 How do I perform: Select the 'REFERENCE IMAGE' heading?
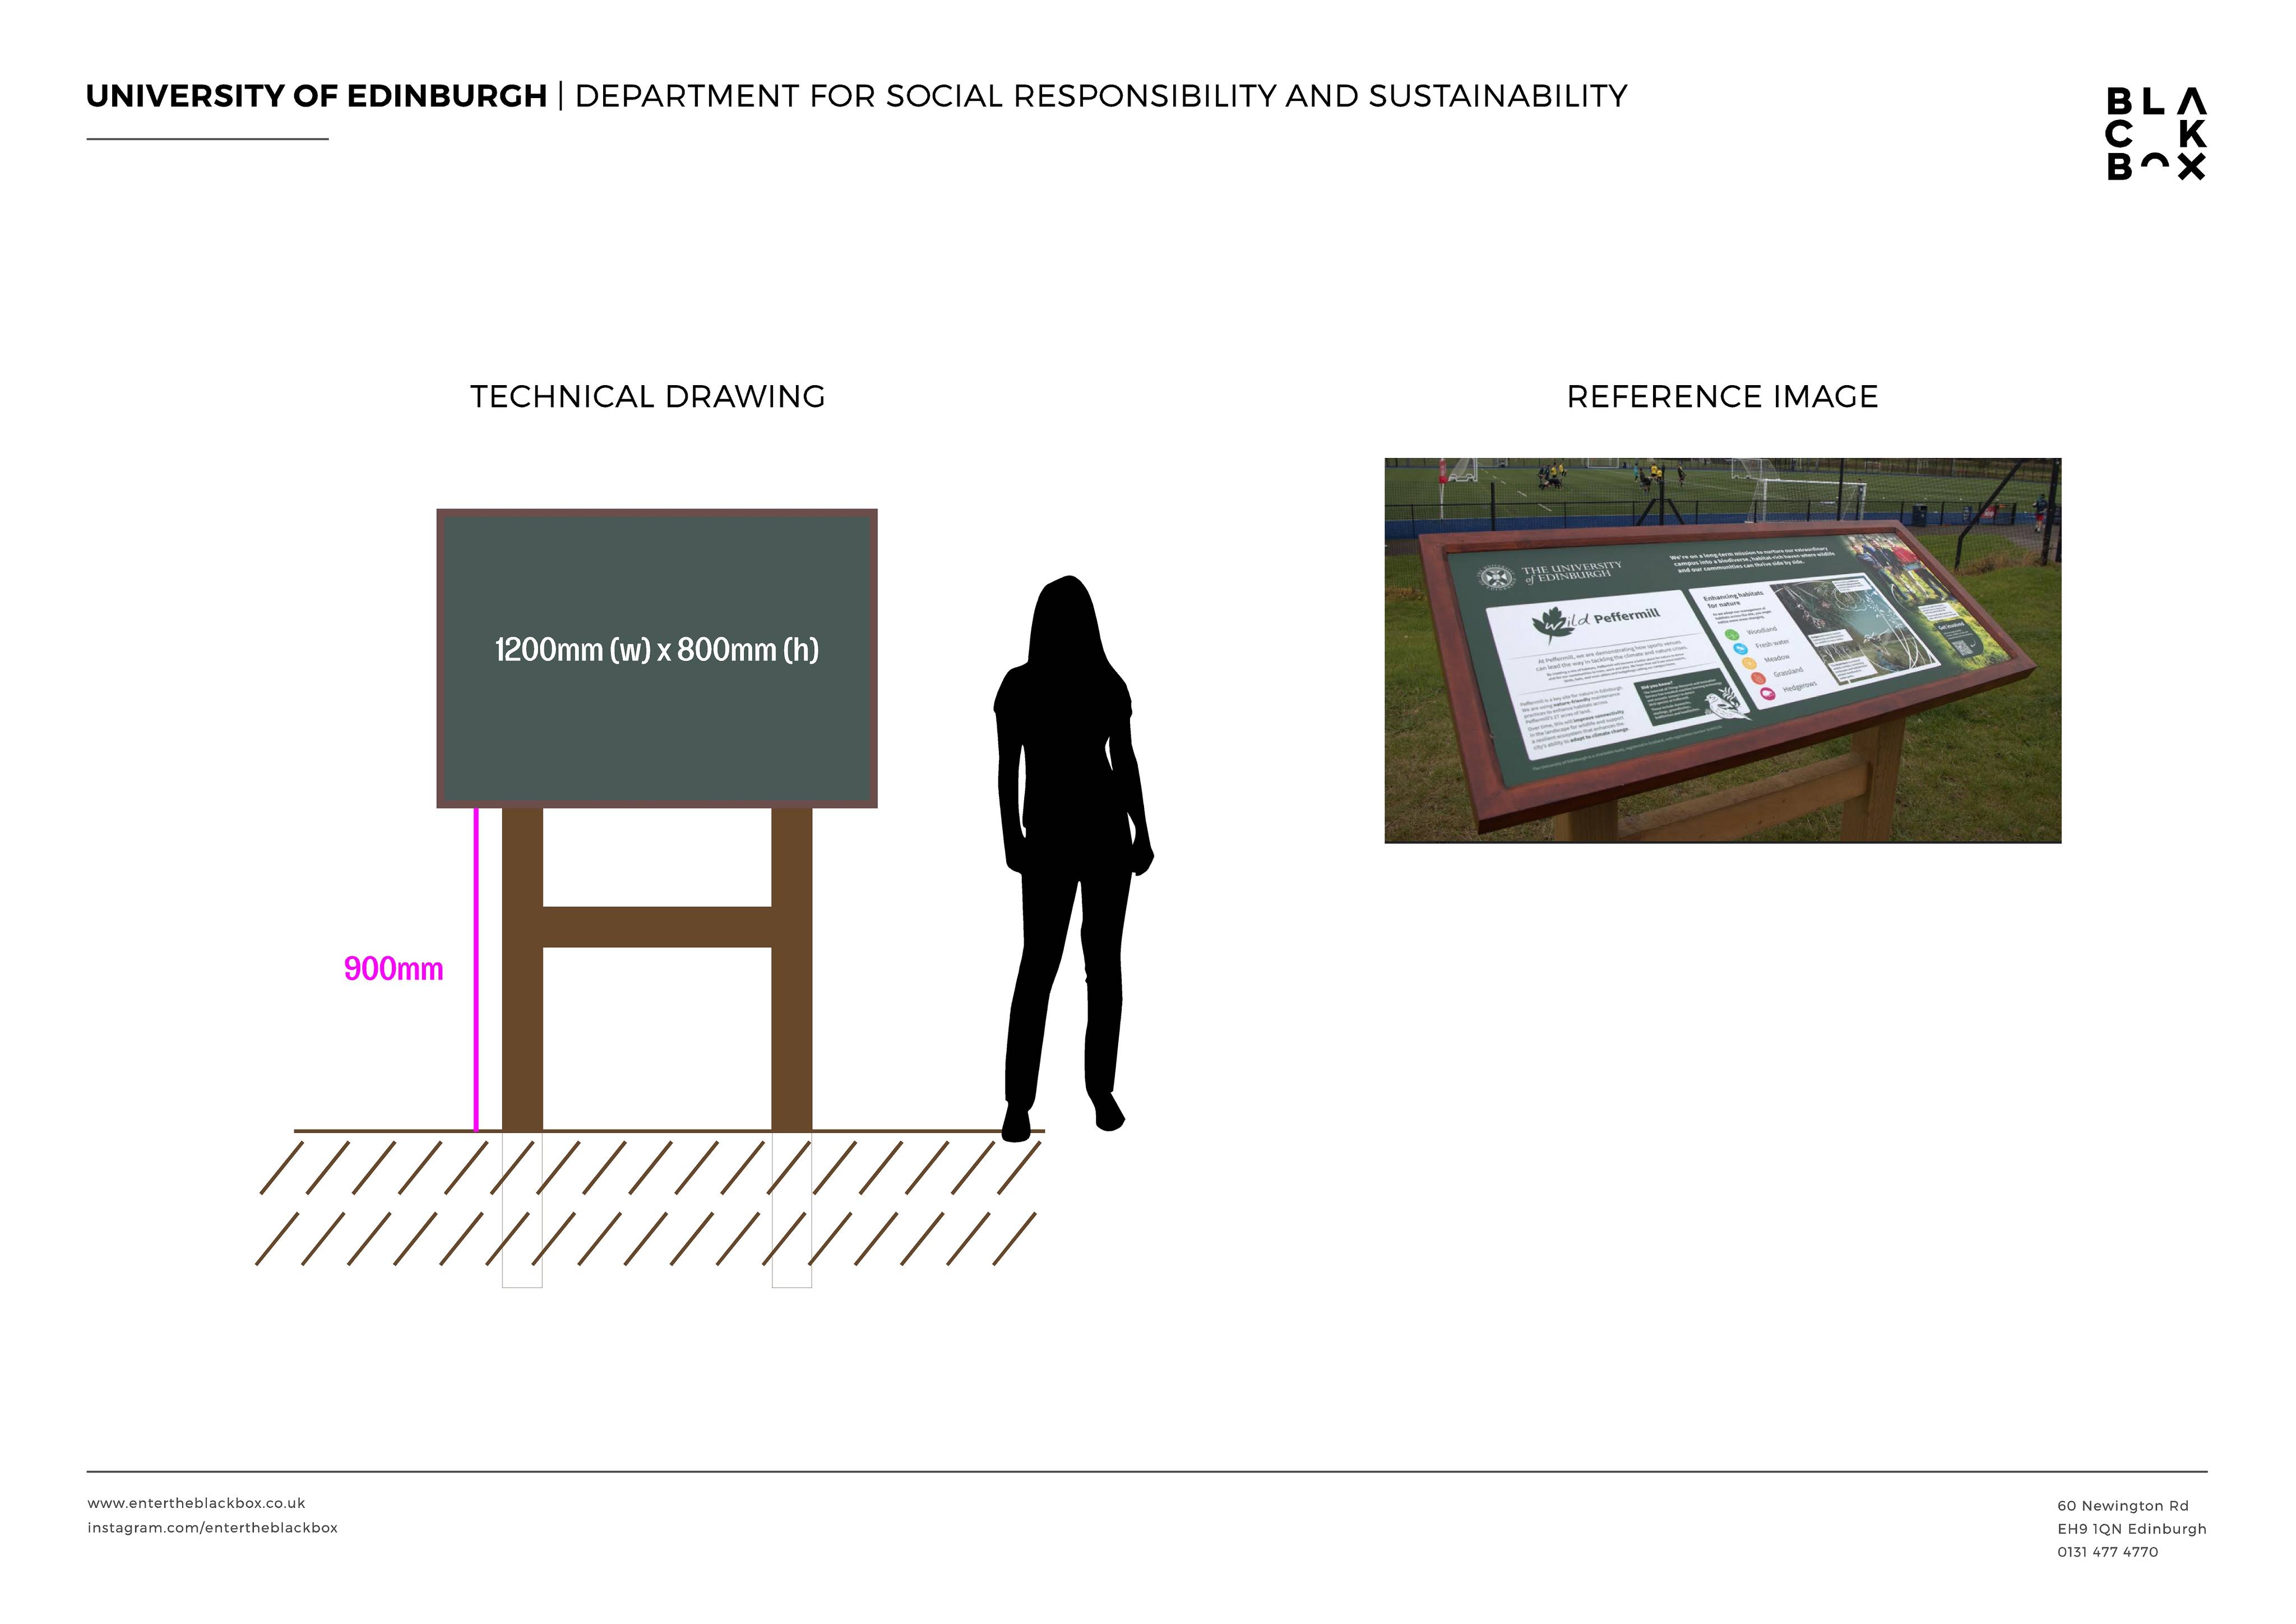tap(1722, 397)
